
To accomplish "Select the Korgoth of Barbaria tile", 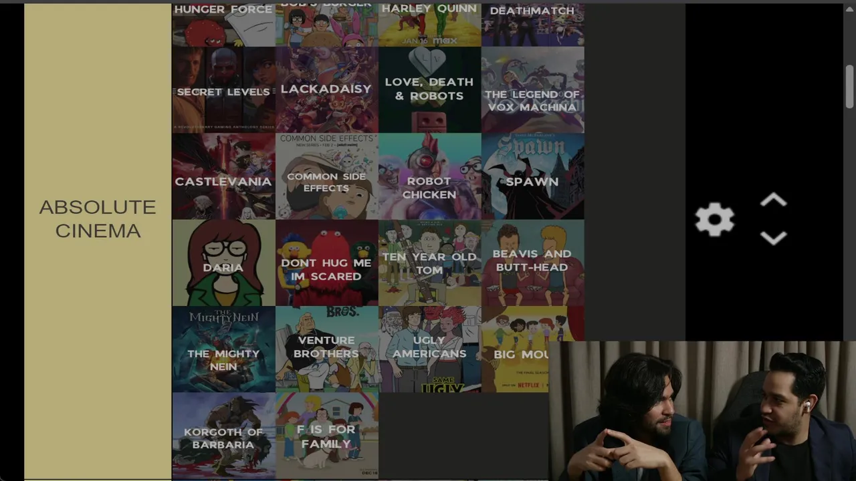I will [x=223, y=436].
